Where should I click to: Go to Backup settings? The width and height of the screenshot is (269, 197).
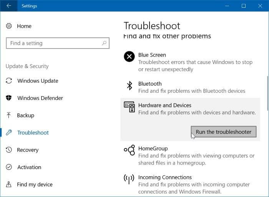pos(26,115)
